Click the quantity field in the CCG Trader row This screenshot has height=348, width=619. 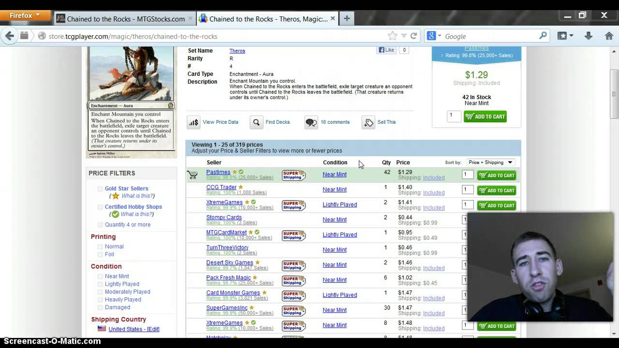(x=468, y=190)
